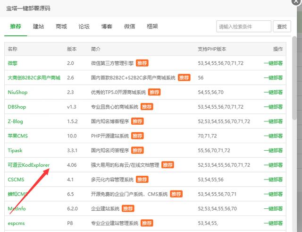This screenshot has width=302, height=232.
Task: Select the 微信 tab
Action: [129, 26]
